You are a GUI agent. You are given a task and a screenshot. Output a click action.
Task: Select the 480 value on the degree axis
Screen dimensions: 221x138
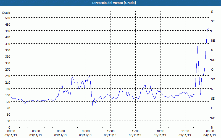click(8, 25)
